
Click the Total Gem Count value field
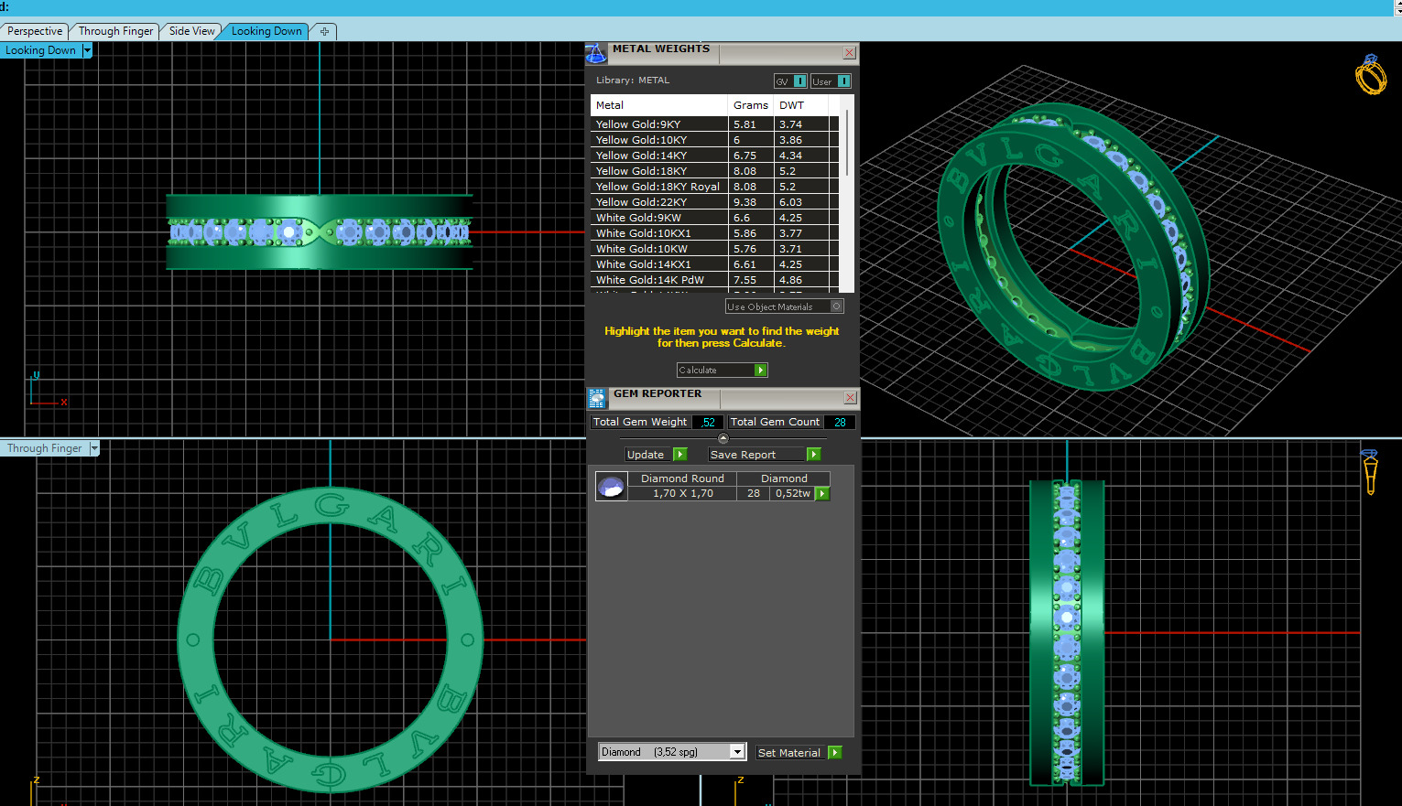pyautogui.click(x=840, y=422)
